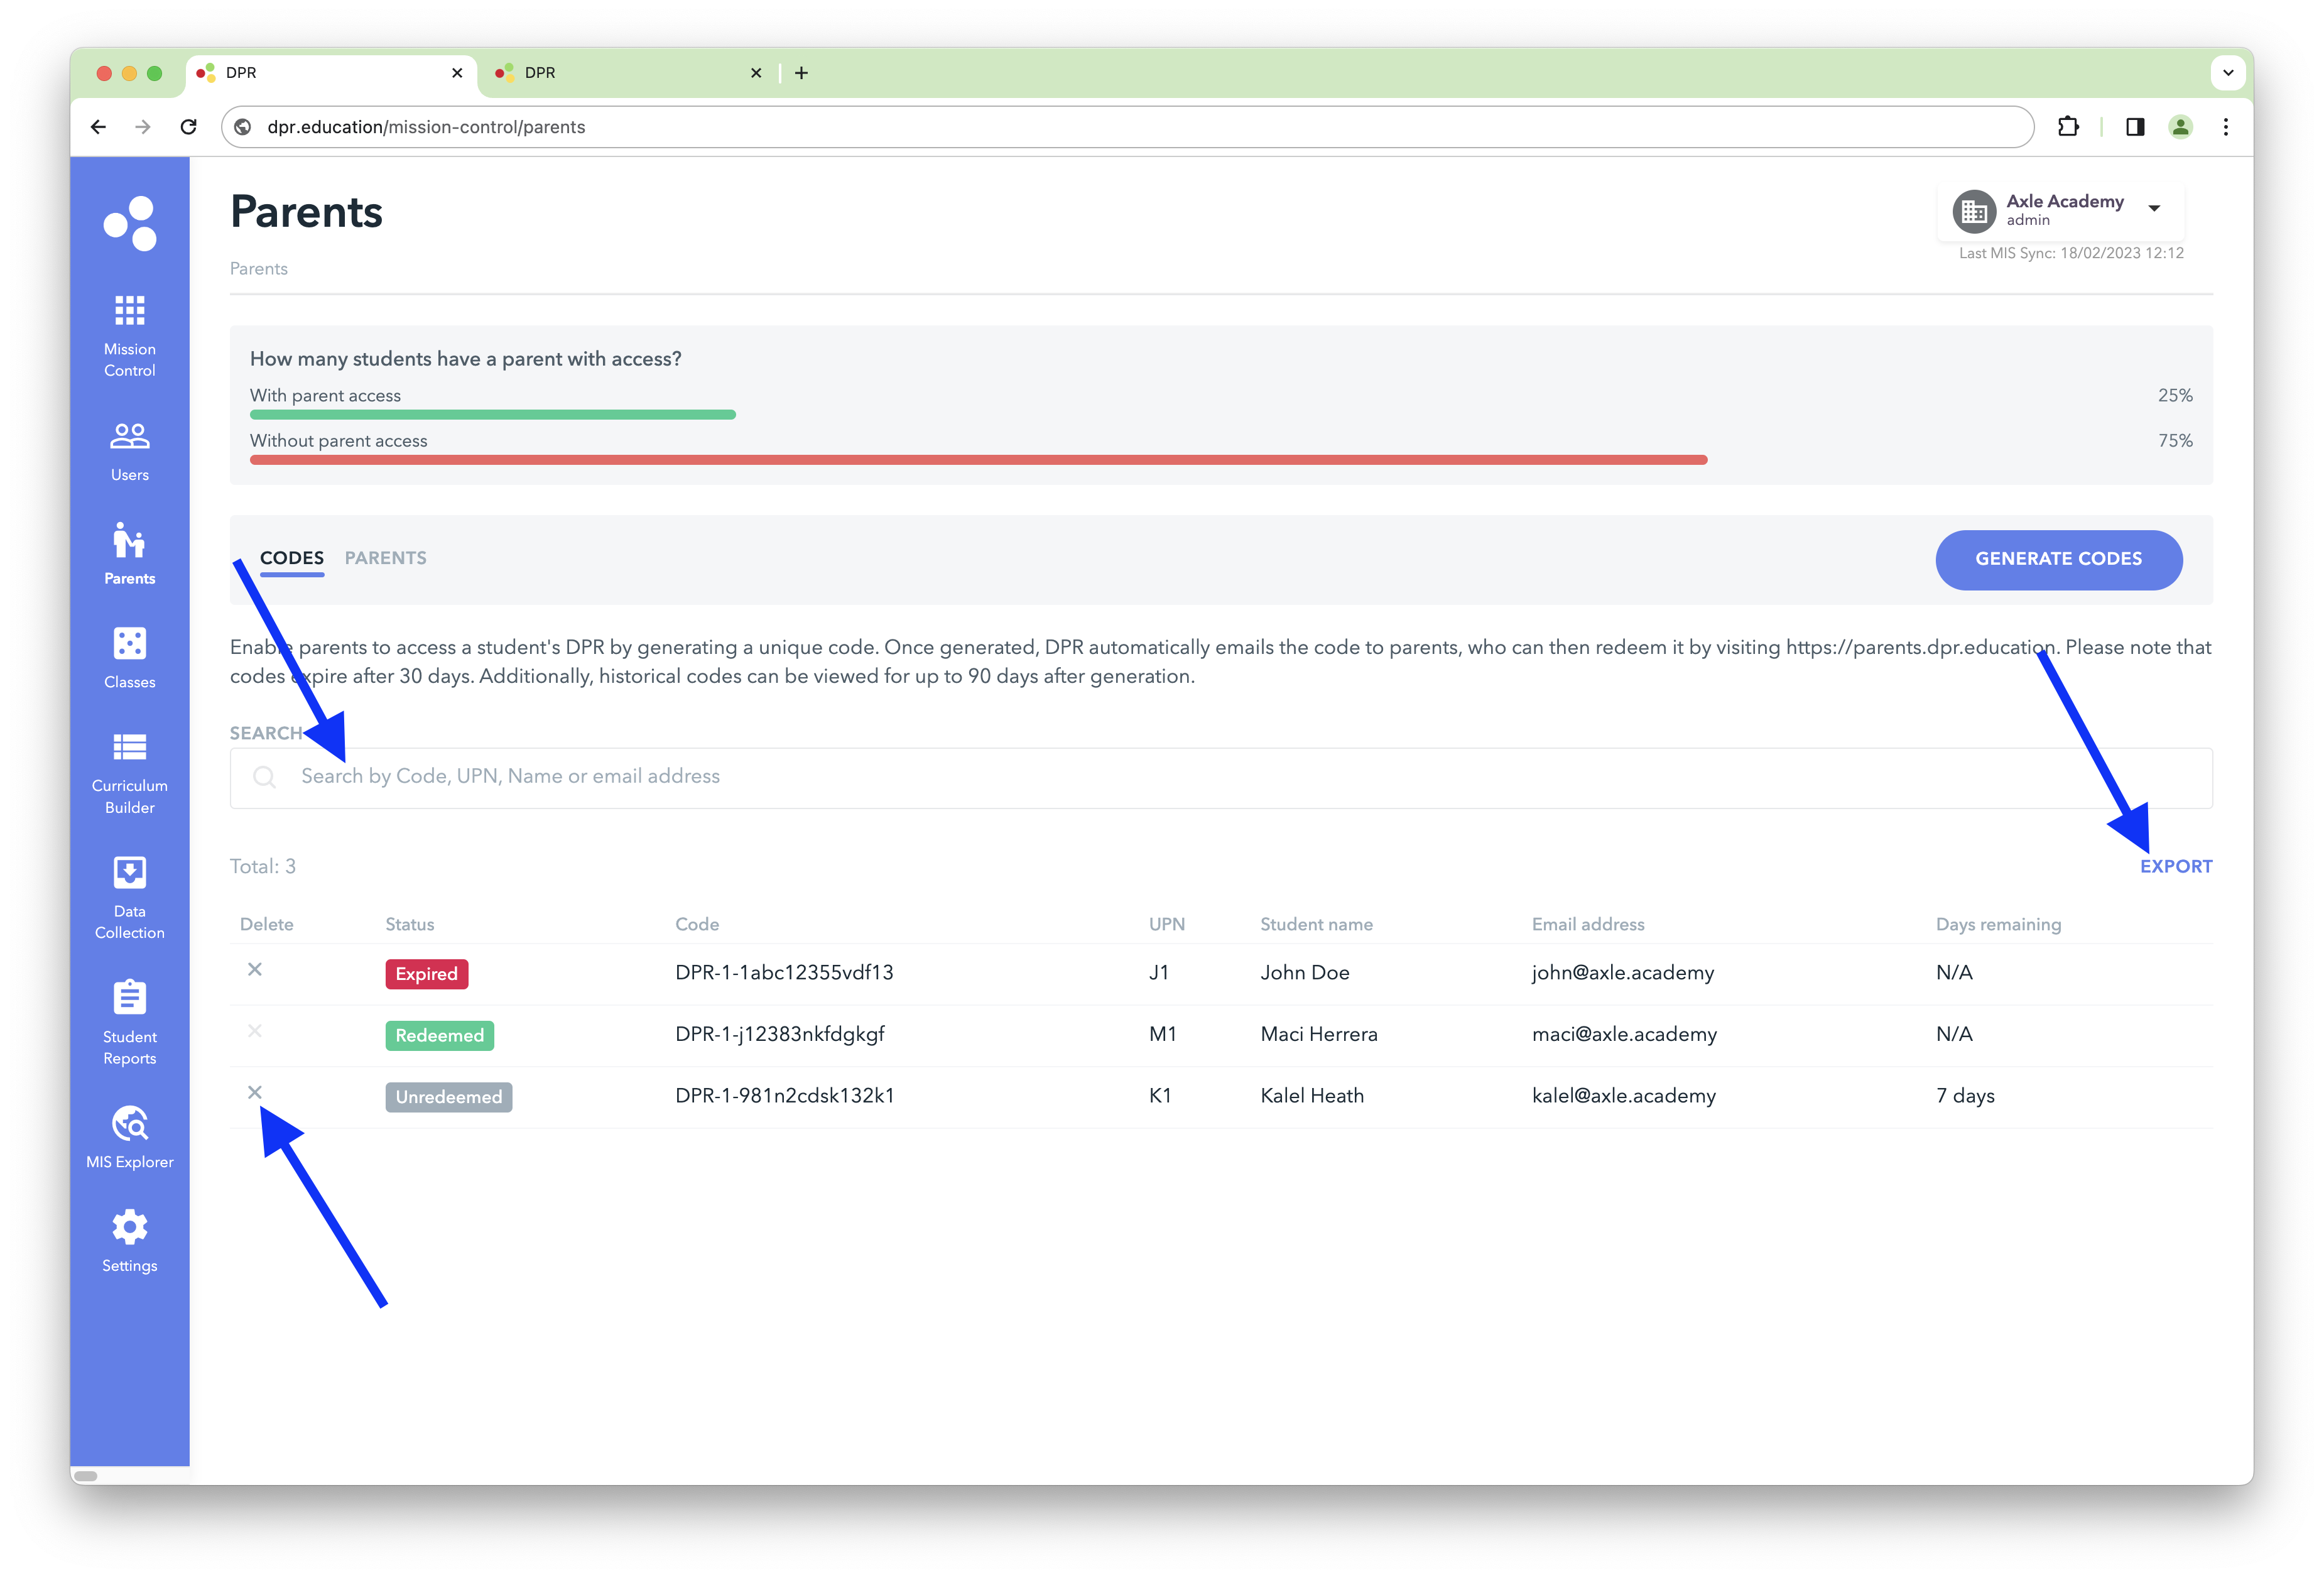Click the EXPORT link above the table
Screen dimensions: 2324x1578
pos(2176,866)
